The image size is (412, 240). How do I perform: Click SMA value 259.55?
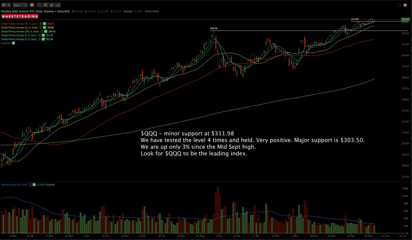click(52, 31)
